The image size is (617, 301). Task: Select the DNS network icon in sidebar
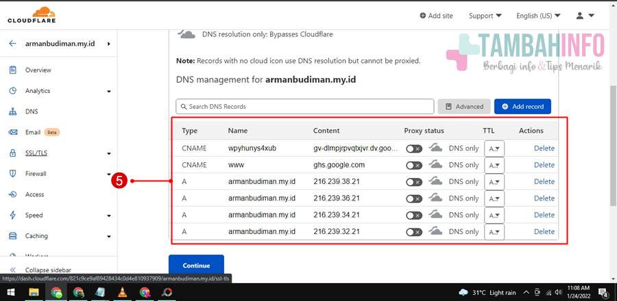[12, 112]
